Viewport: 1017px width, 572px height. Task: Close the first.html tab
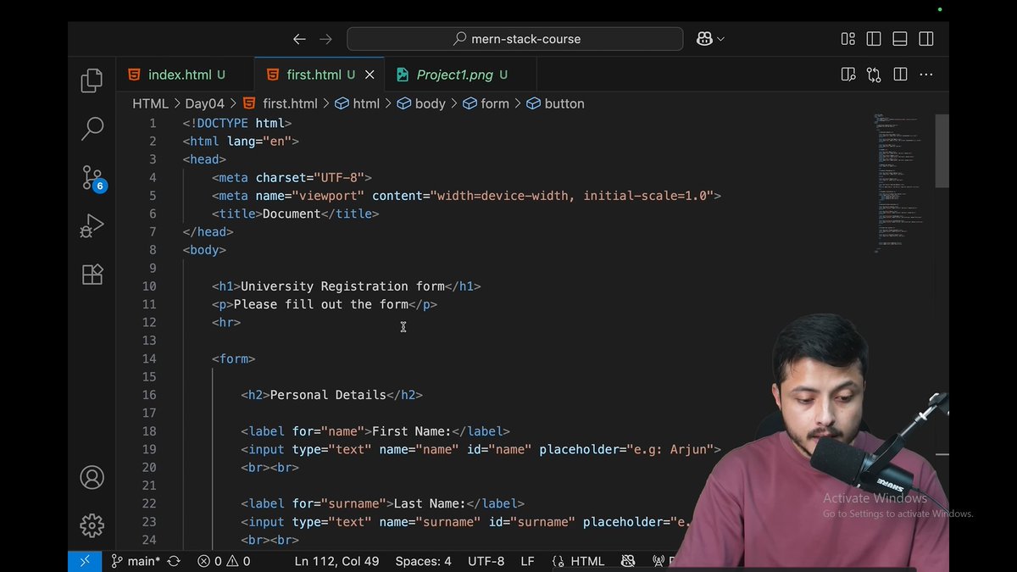pos(370,75)
